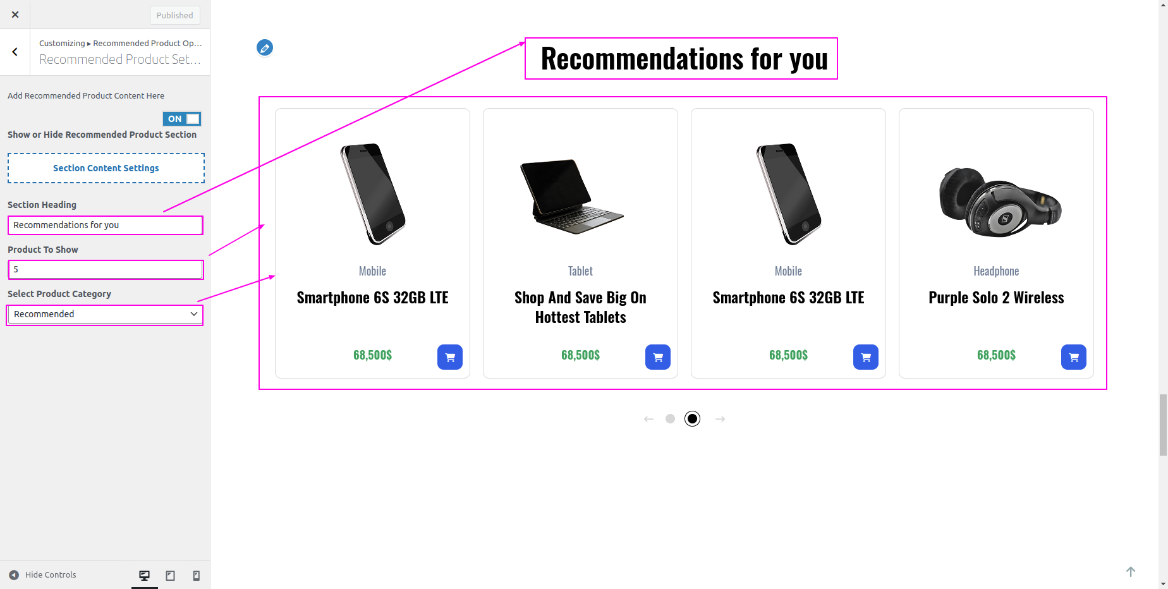Open the Select Product Category dropdown

pos(105,314)
